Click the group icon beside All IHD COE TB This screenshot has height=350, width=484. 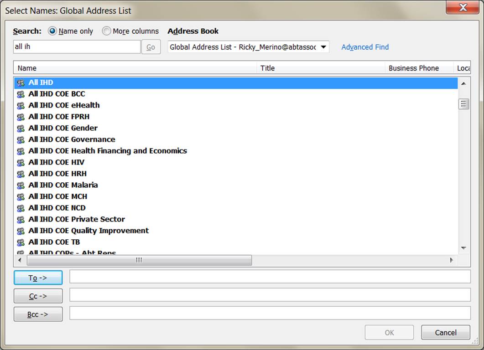coord(21,242)
